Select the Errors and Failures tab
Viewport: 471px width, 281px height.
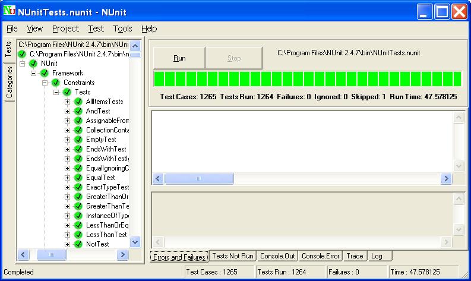coord(179,257)
